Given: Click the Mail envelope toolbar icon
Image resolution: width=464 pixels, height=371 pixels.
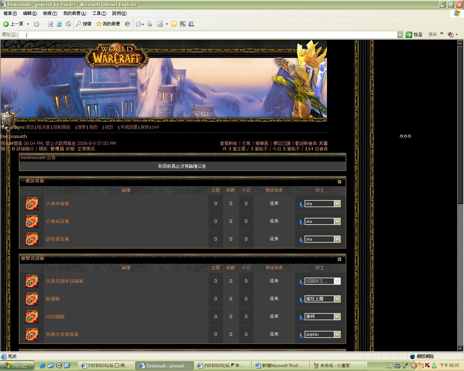Looking at the screenshot, I should coord(138,24).
